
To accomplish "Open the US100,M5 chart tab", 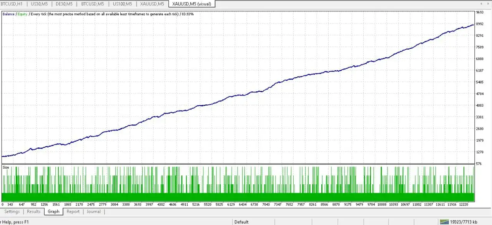I will tap(122, 4).
